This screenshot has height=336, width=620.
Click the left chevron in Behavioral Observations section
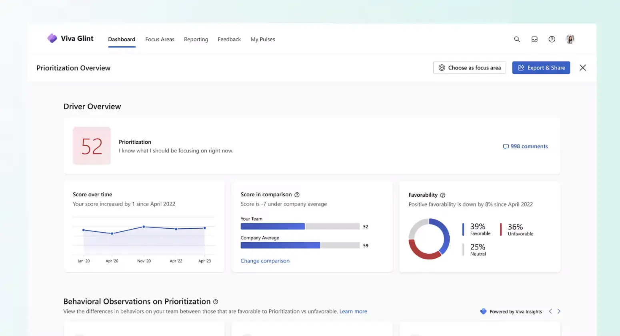point(550,311)
